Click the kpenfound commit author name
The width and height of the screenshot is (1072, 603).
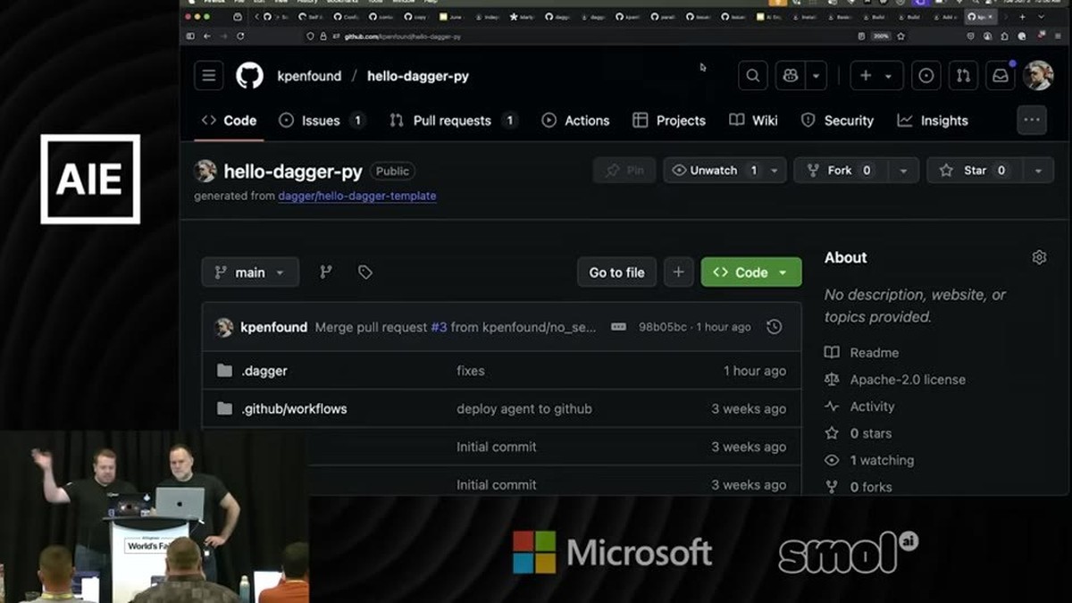(x=274, y=327)
